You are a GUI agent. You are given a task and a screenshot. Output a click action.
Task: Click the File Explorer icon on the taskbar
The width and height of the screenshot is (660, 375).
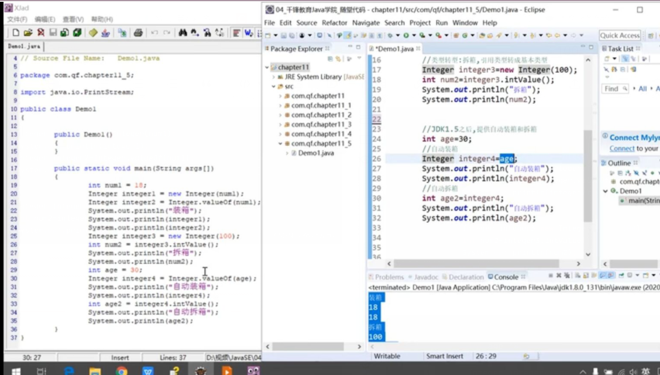coord(95,370)
